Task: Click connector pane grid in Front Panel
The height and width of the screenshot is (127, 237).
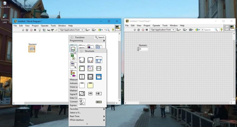Action: point(227,28)
